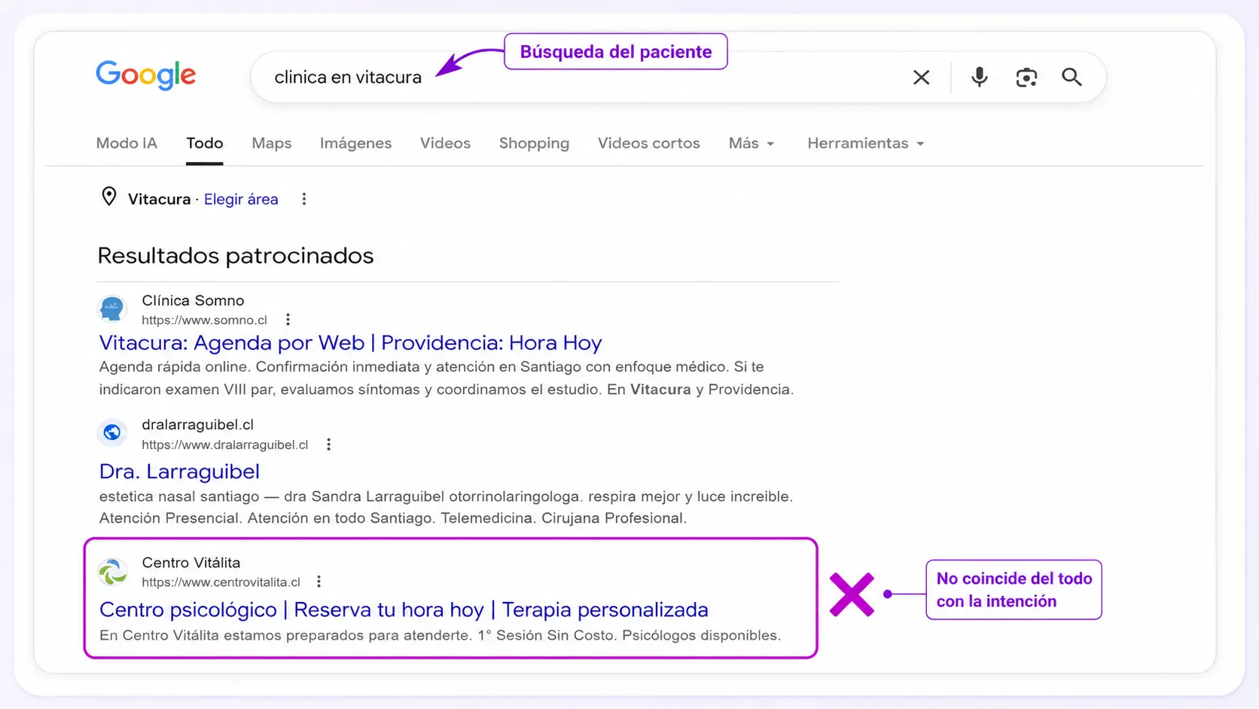1259x709 pixels.
Task: Open the Maps tab
Action: (x=272, y=143)
